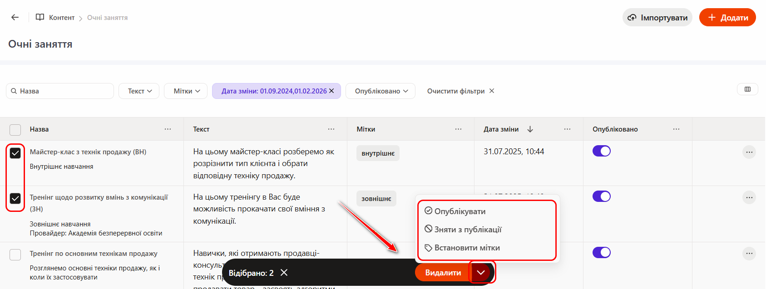Image resolution: width=766 pixels, height=289 pixels.
Task: Open Опубліковано column options menu
Action: [676, 129]
